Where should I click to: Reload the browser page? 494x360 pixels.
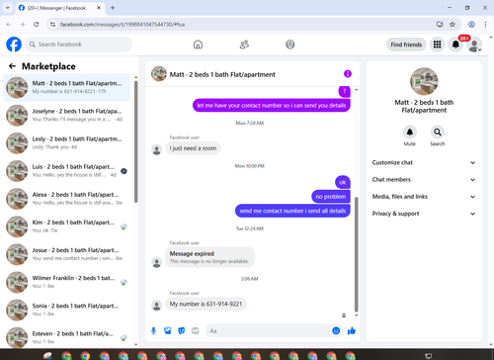pos(37,25)
